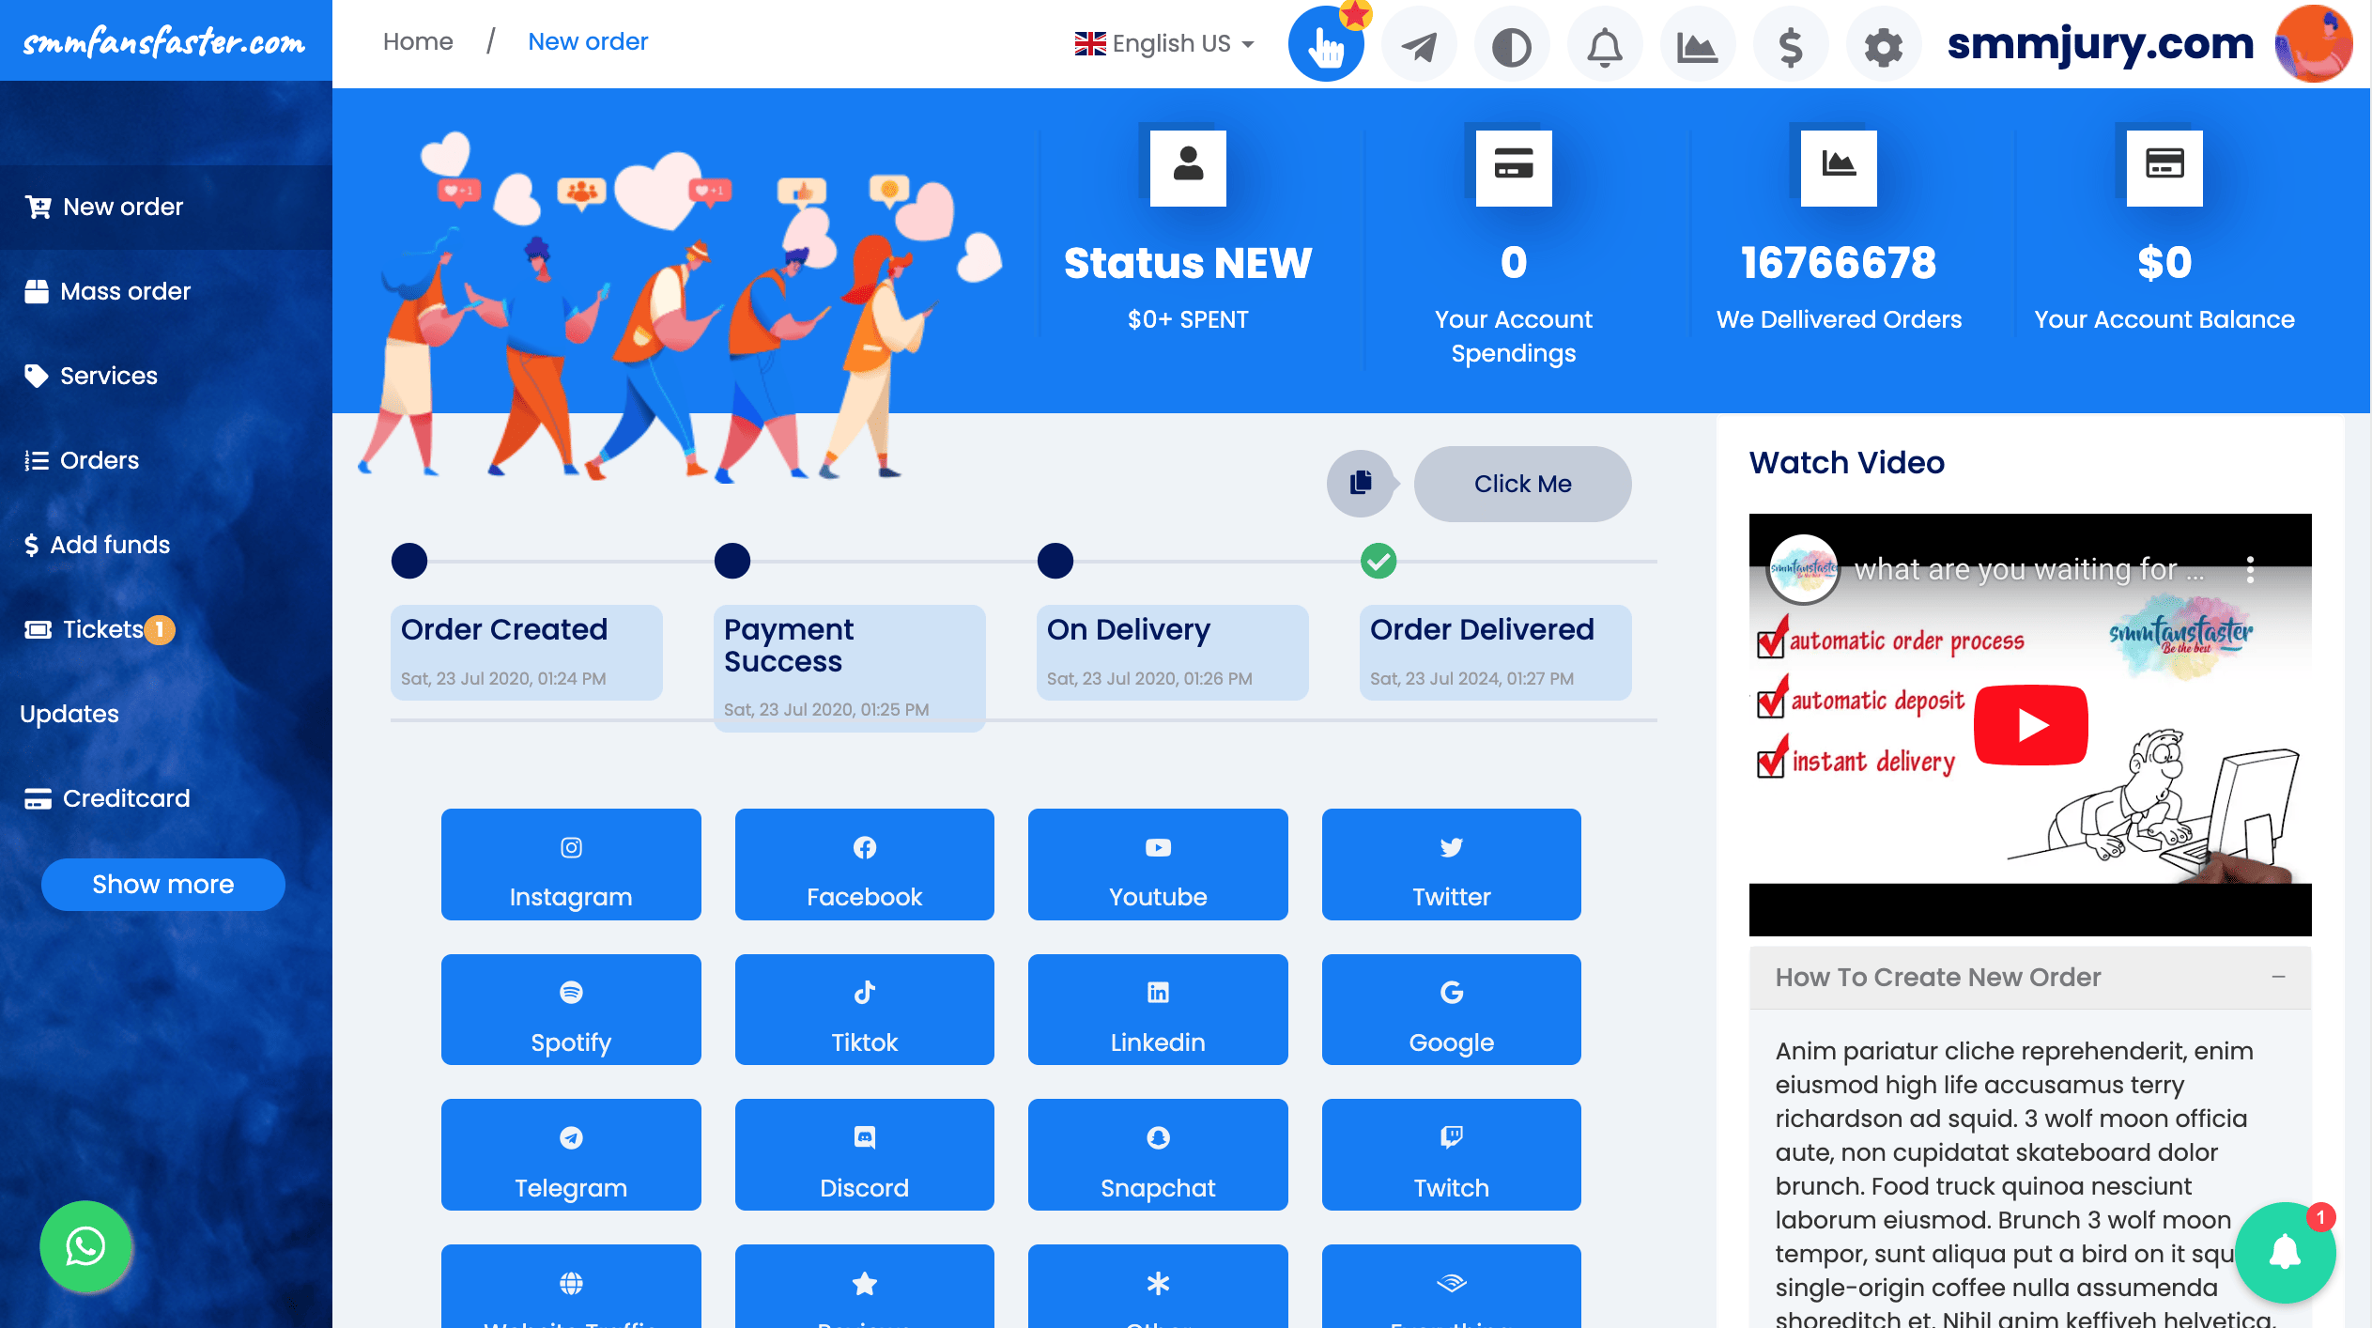Toggle dark mode half-circle icon

click(x=1512, y=44)
